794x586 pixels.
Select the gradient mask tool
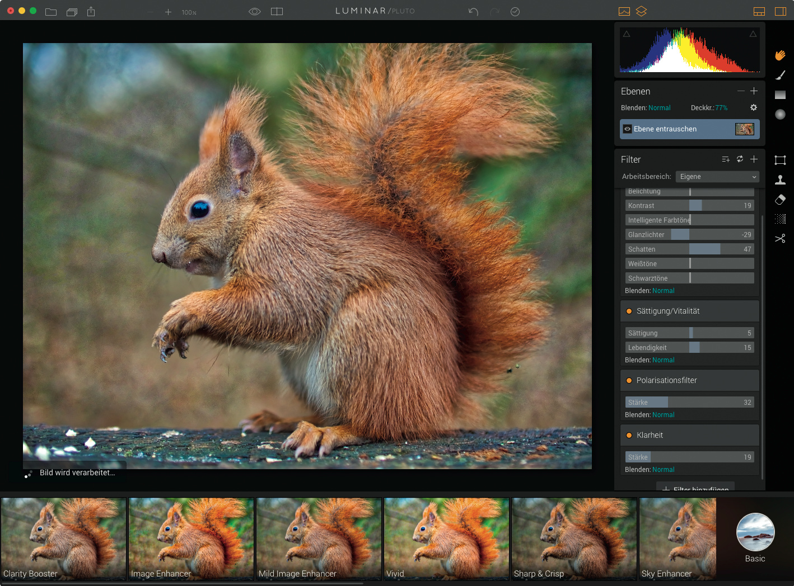pos(780,95)
